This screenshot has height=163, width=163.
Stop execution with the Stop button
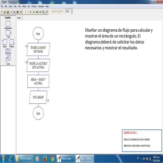[x=37, y=12]
